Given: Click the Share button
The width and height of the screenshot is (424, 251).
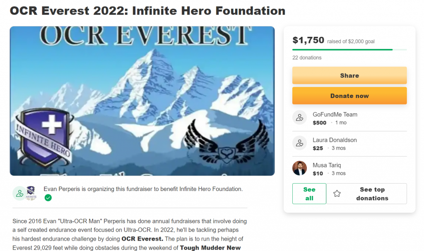Looking at the screenshot, I should point(349,75).
